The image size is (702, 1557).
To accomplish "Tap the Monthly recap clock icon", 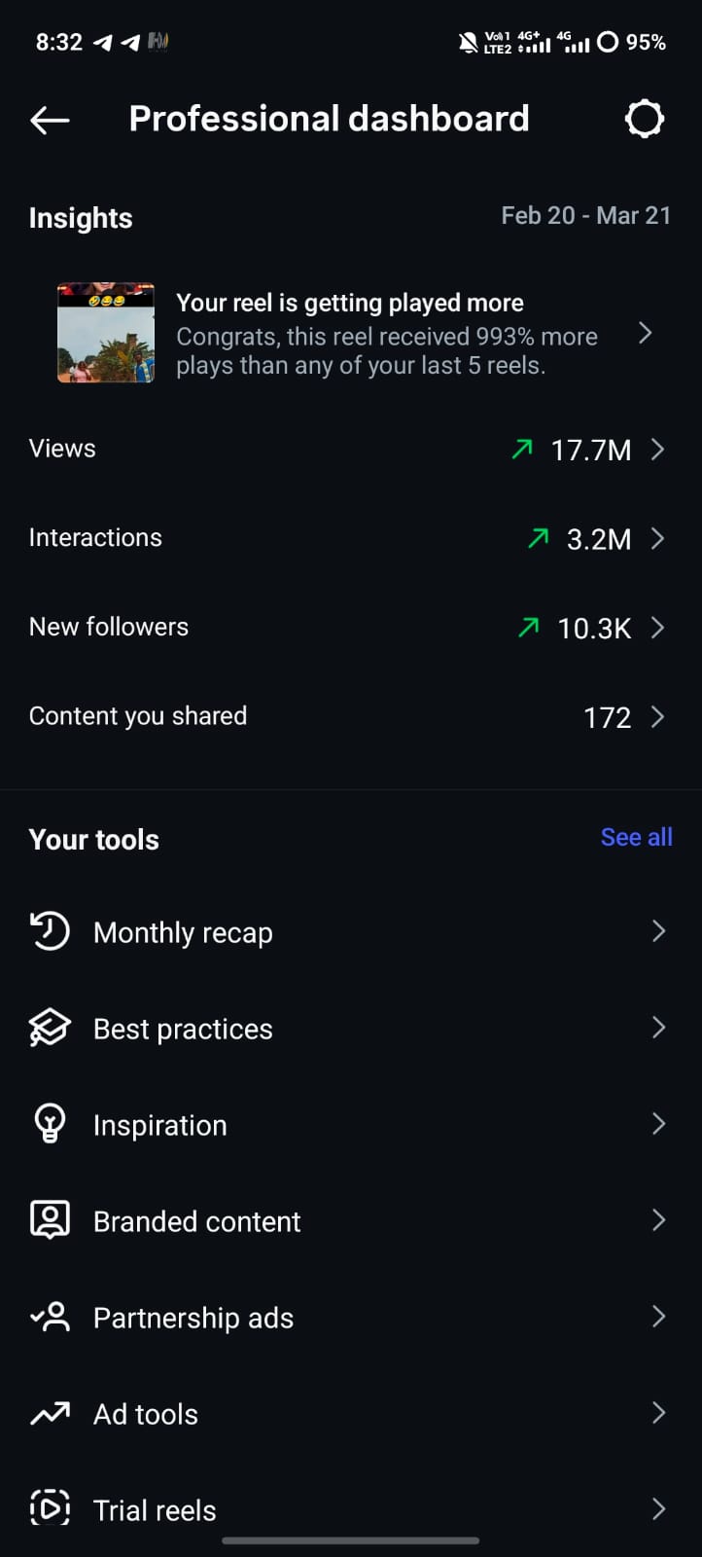I will coord(50,931).
